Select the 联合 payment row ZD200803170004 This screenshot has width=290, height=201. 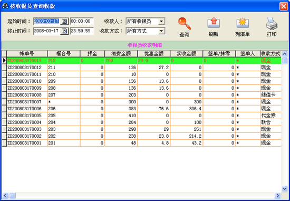141,122
